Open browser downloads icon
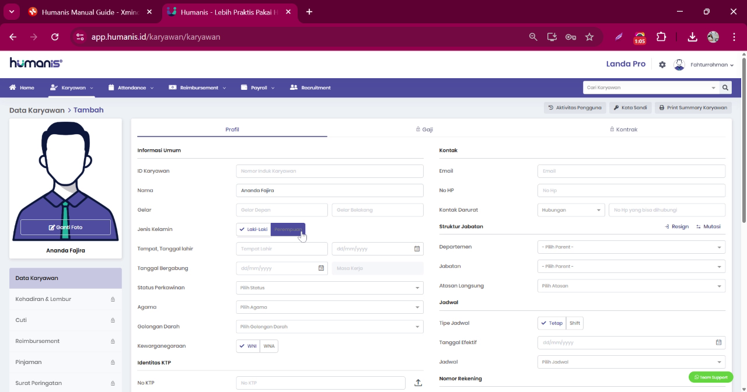 (692, 37)
